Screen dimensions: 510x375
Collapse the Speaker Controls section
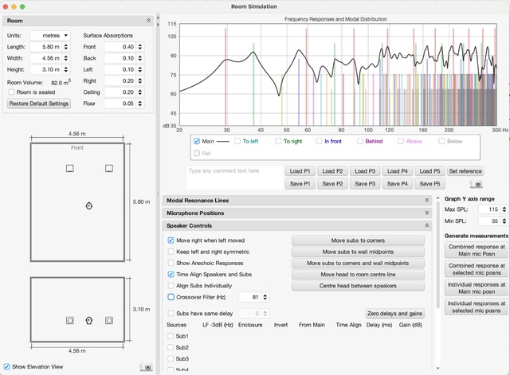click(427, 225)
